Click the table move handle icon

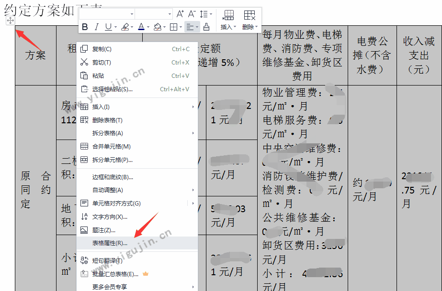(10, 21)
